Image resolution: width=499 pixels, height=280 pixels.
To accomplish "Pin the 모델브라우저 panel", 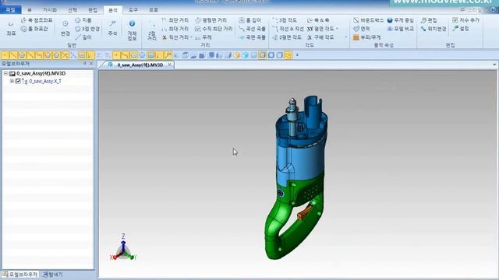I will click(x=85, y=64).
